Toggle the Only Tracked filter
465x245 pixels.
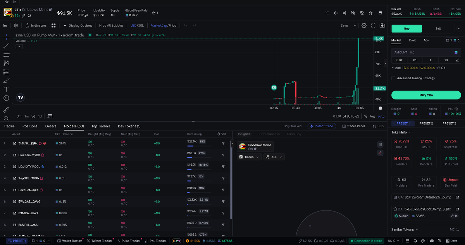(292, 126)
